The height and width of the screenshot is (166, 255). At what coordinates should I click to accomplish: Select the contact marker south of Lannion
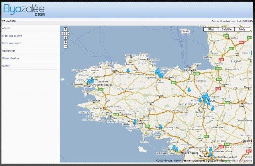point(128,70)
